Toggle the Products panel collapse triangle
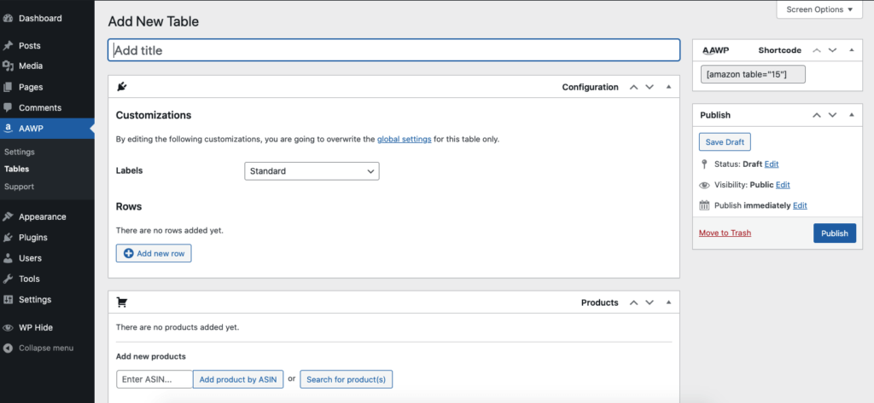 tap(669, 302)
